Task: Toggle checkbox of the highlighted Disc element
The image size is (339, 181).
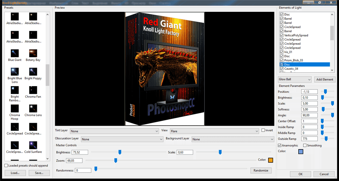Action: pos(282,64)
